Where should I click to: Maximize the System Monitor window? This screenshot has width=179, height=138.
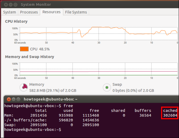[15, 5]
